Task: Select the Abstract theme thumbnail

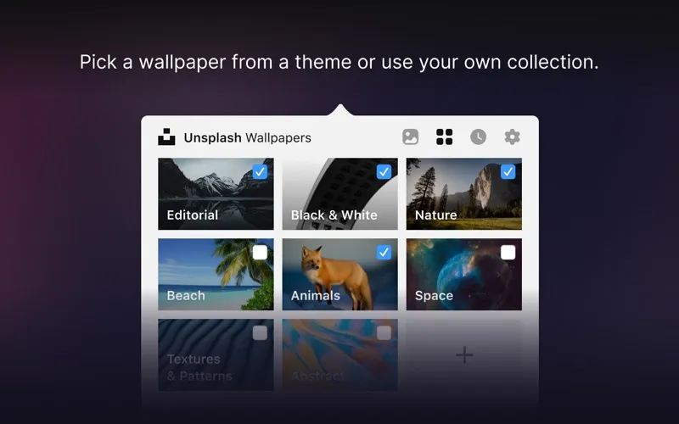Action: [340, 354]
